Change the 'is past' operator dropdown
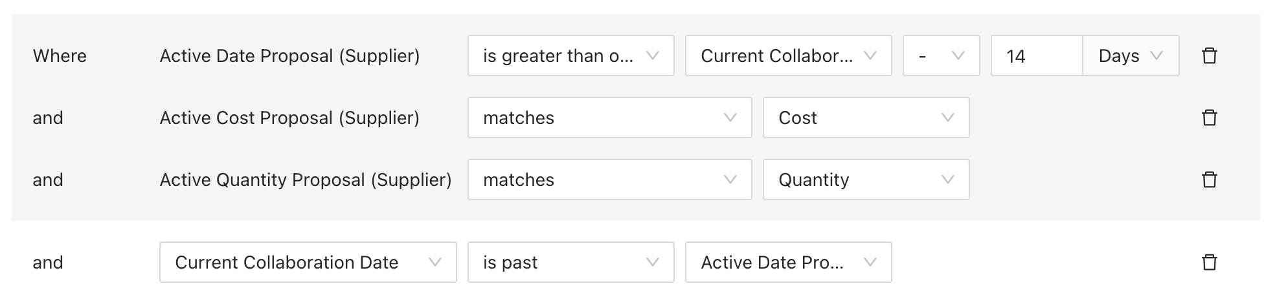Image resolution: width=1286 pixels, height=297 pixels. click(571, 262)
